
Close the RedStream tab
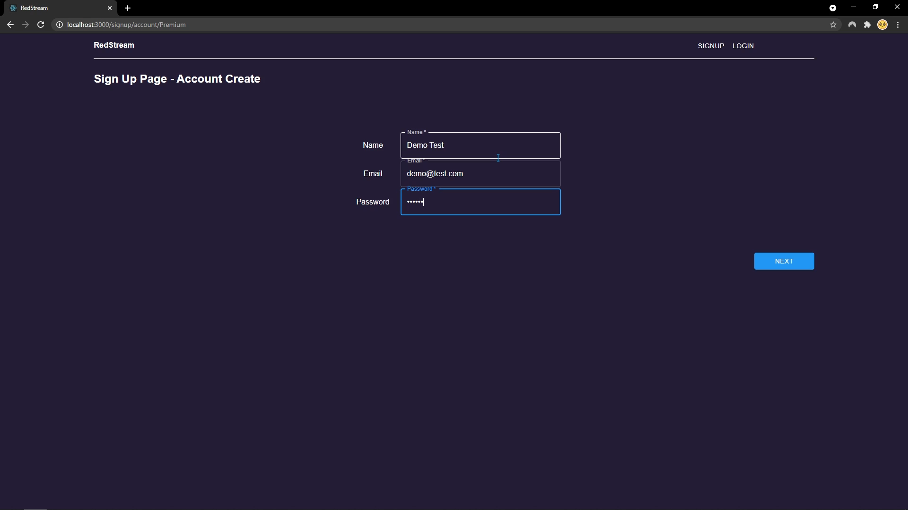click(x=110, y=8)
